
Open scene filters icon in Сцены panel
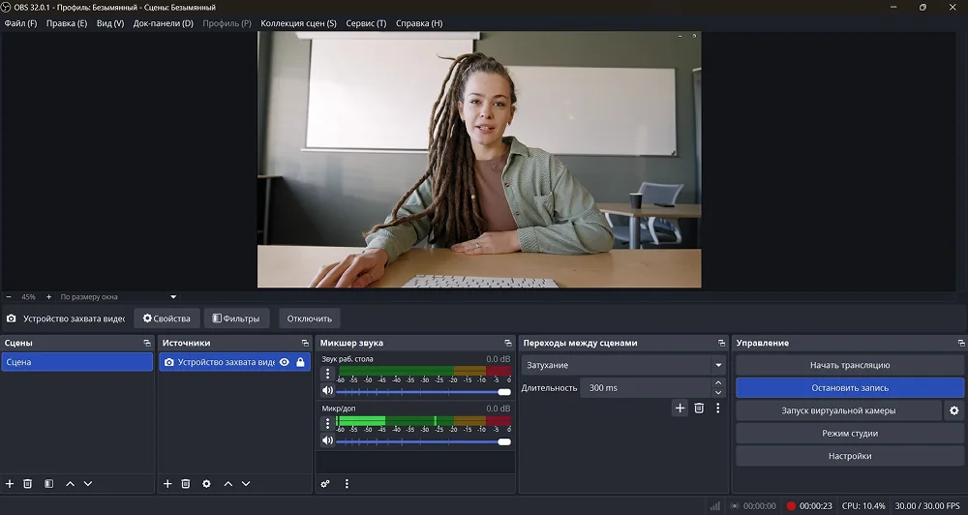pyautogui.click(x=48, y=483)
